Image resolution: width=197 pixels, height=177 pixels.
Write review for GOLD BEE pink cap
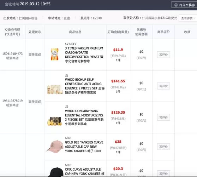coord(163,147)
